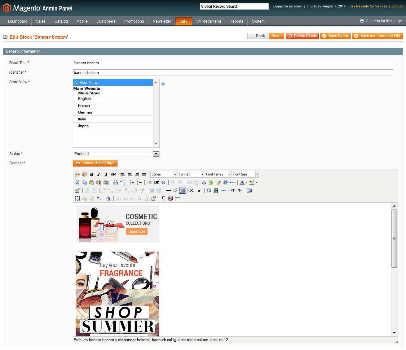Open the Styles dropdown

(x=164, y=174)
